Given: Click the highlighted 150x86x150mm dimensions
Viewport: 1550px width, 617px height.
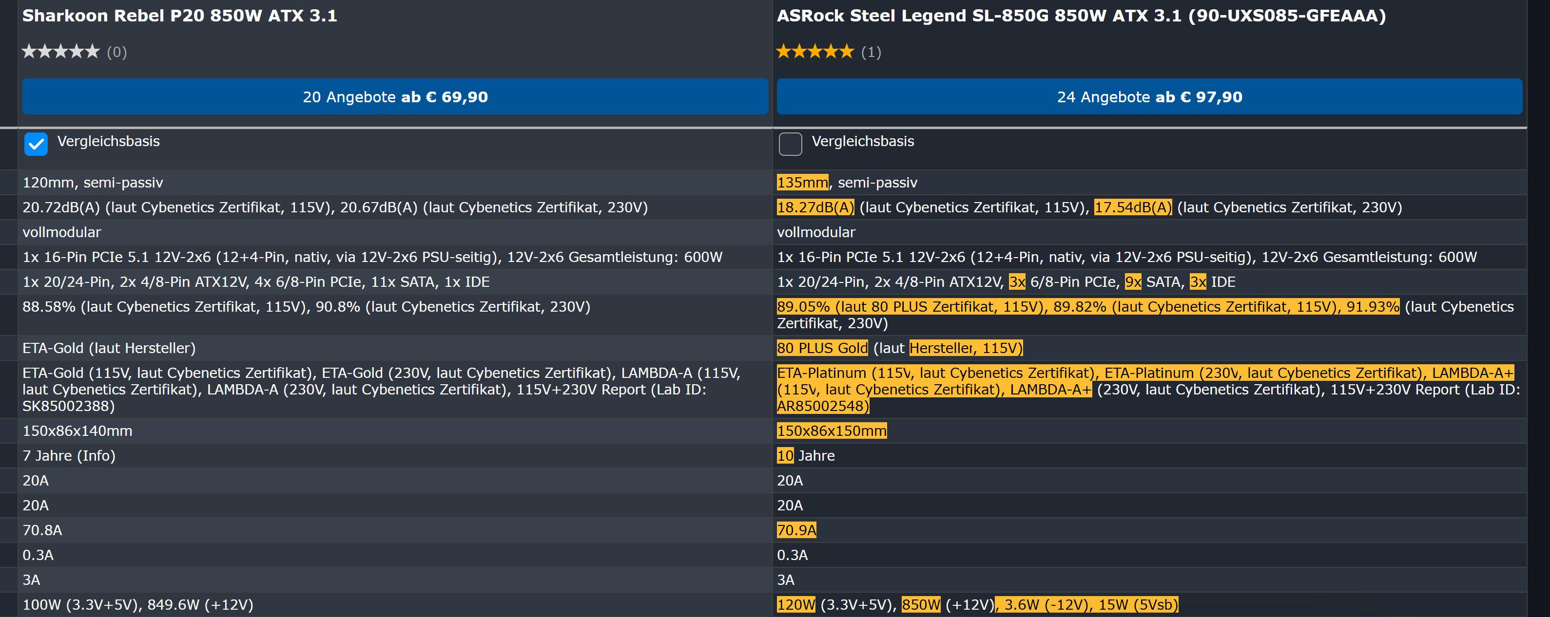Looking at the screenshot, I should tap(832, 431).
